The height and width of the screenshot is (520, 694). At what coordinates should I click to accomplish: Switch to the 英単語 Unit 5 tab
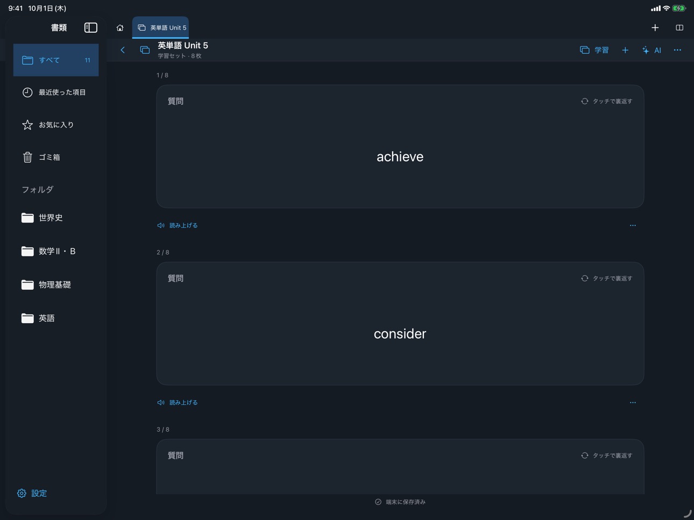coord(161,27)
